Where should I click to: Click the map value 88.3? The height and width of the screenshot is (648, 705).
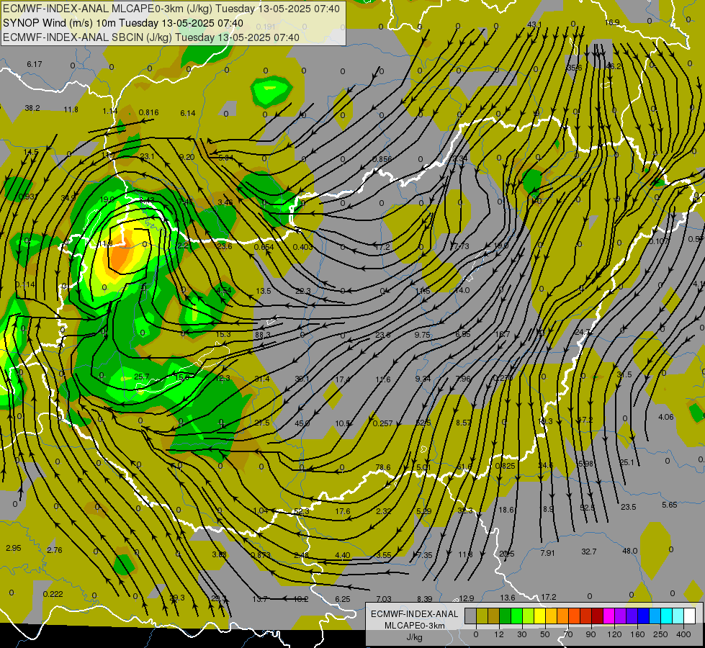tap(263, 335)
